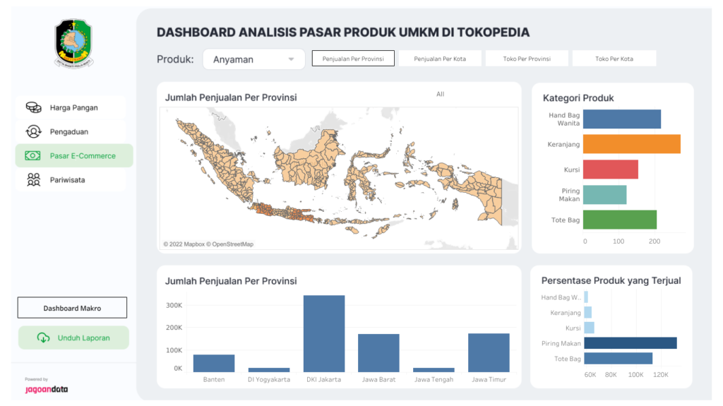Click the teal Piring Makan category bar
723x406 pixels.
click(604, 195)
